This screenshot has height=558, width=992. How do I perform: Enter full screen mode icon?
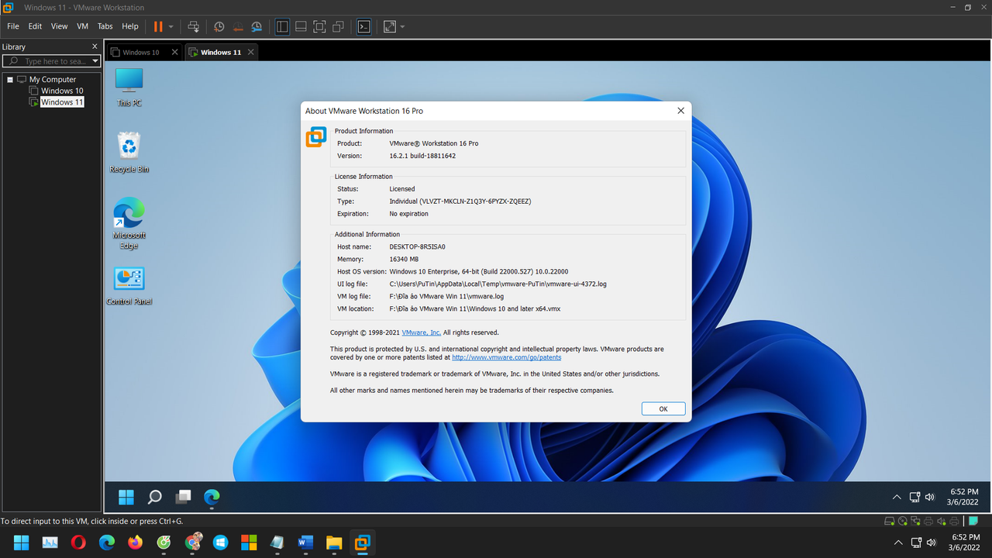pyautogui.click(x=319, y=26)
